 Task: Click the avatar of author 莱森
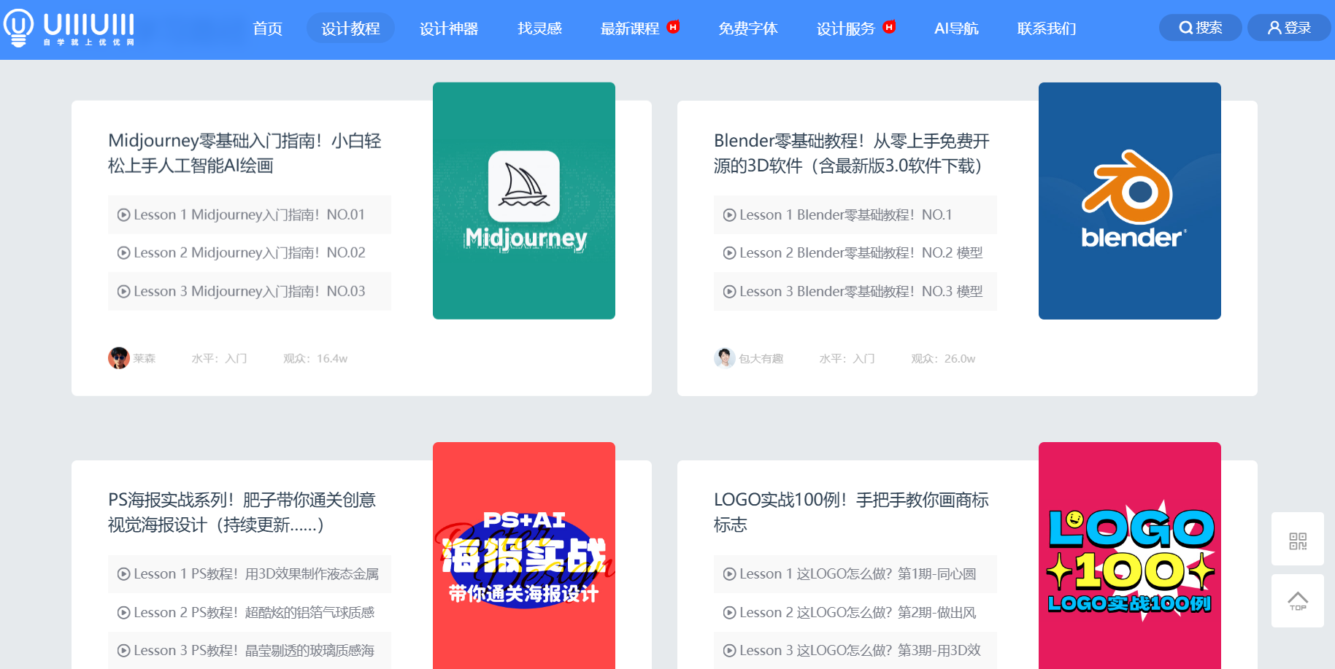coord(119,358)
